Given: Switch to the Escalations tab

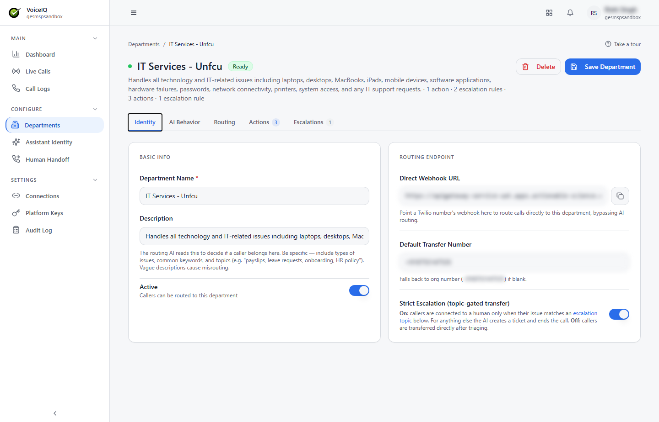Looking at the screenshot, I should pos(313,122).
